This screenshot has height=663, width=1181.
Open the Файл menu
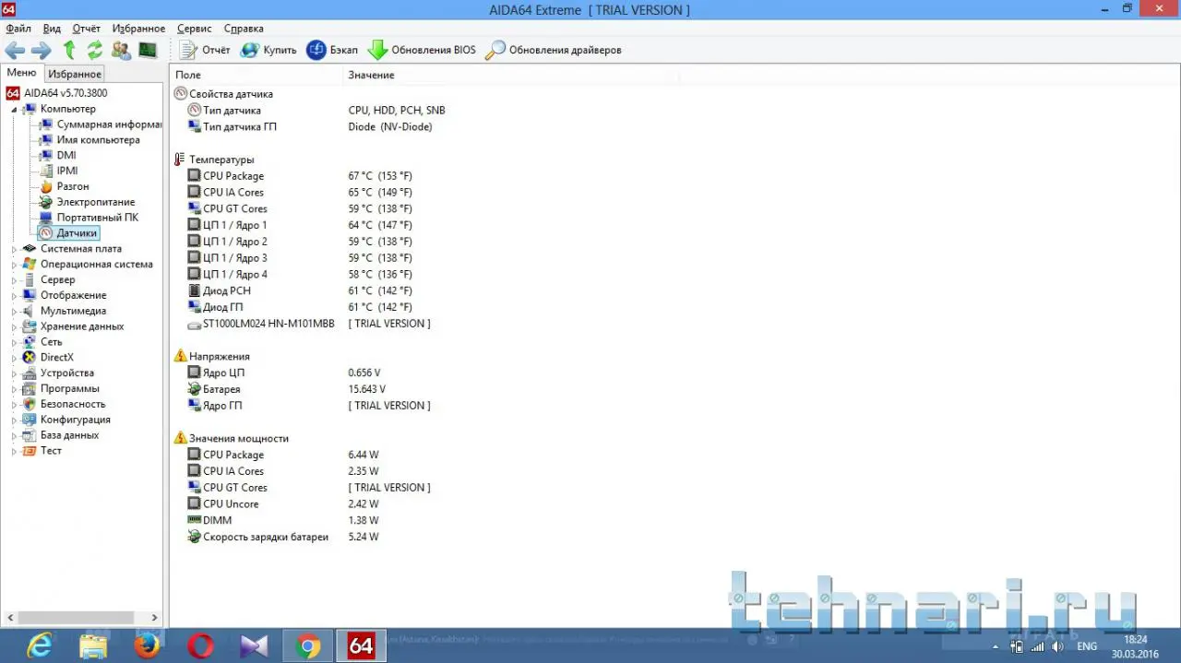pos(18,29)
